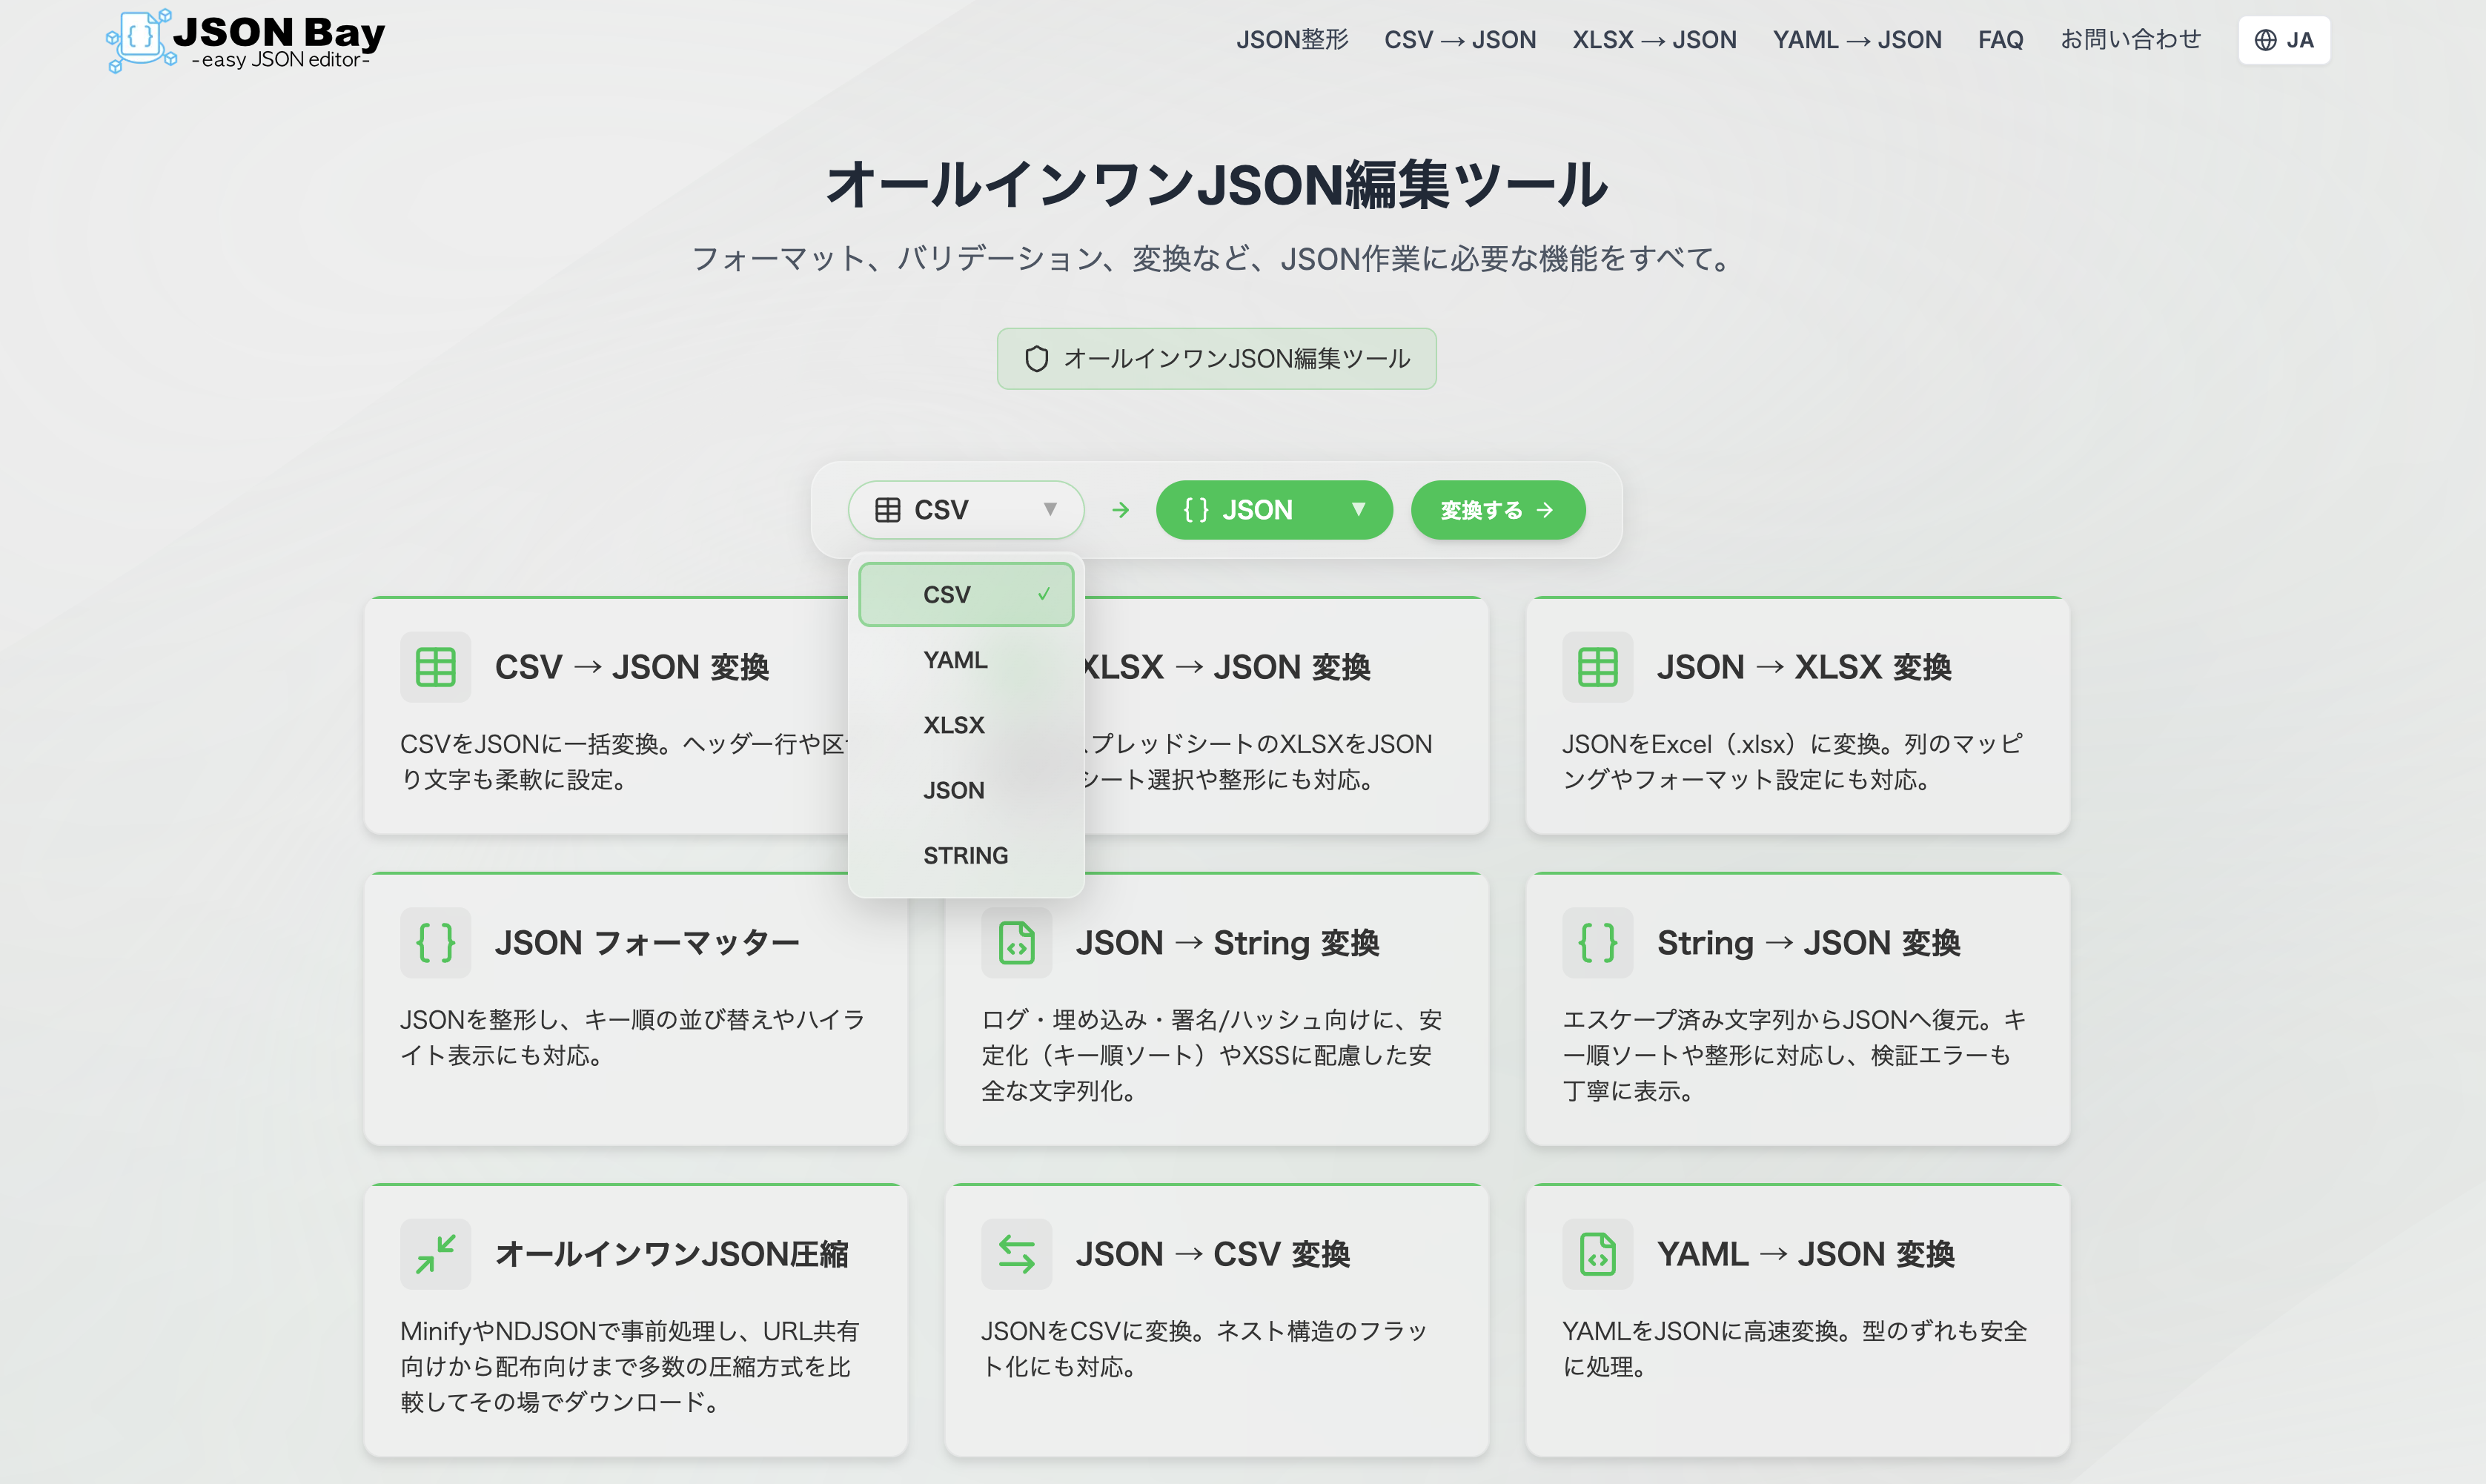Open the JSON target format dropdown
This screenshot has width=2486, height=1484.
1273,509
